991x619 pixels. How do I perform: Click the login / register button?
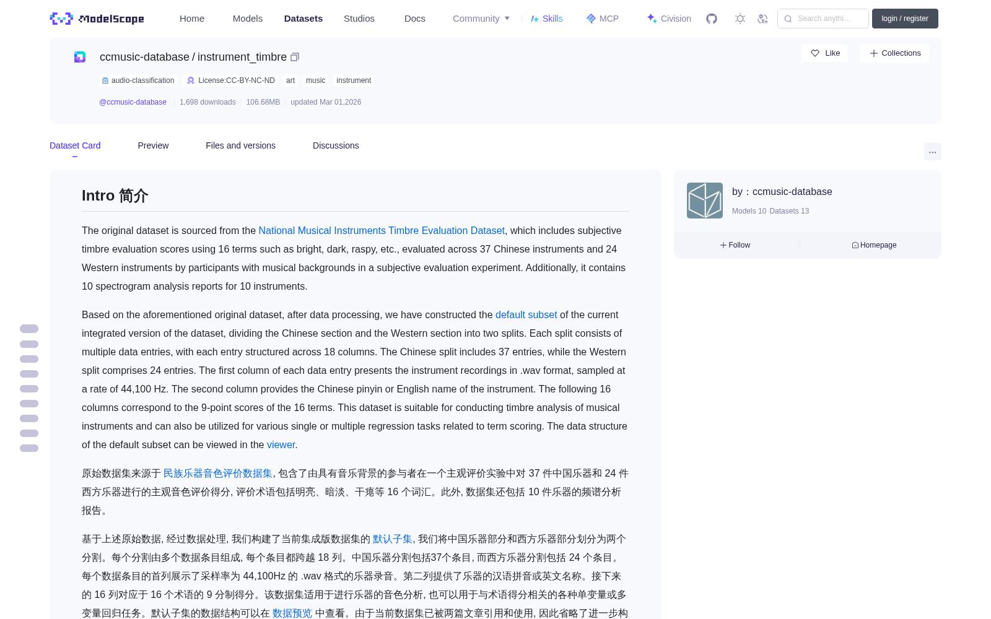click(905, 19)
